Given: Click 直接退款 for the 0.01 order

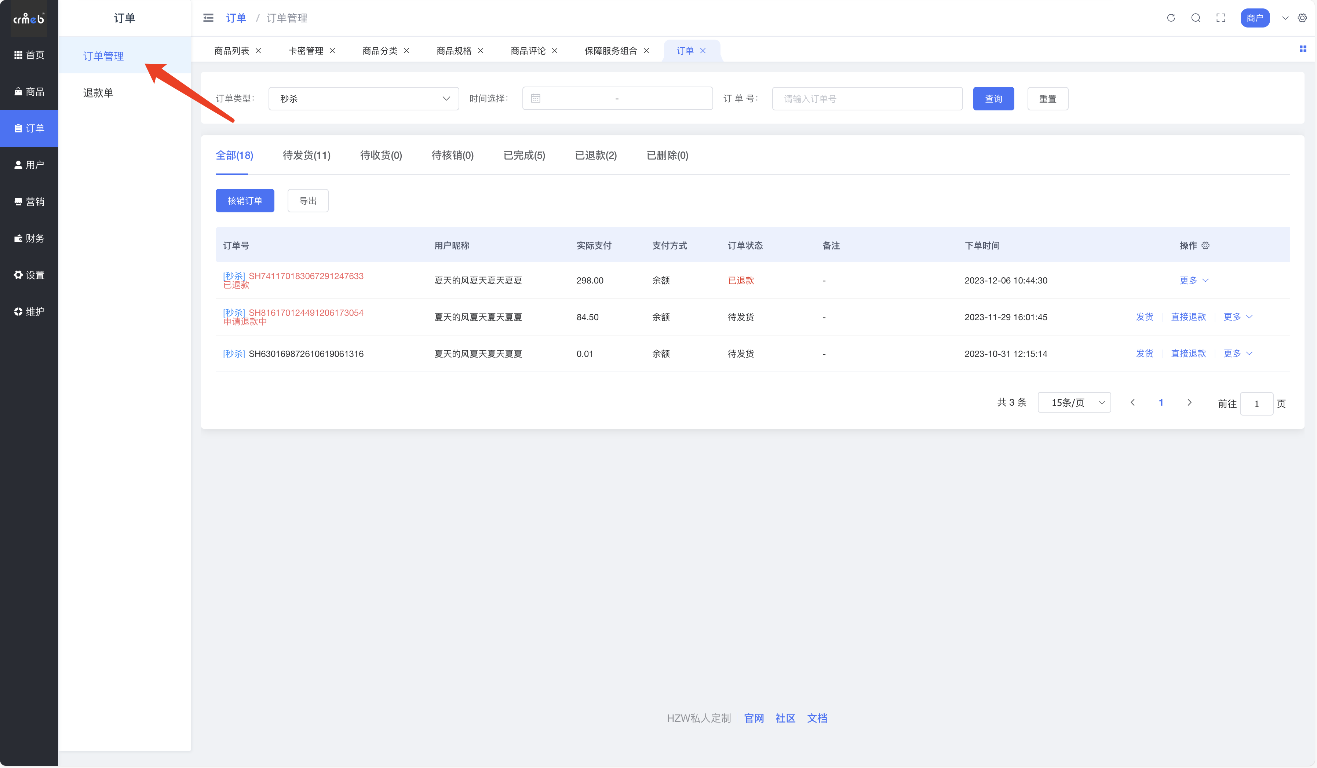Looking at the screenshot, I should (x=1189, y=353).
